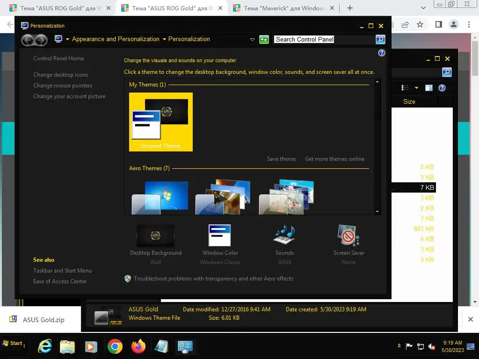The height and width of the screenshot is (359, 479).
Task: Open Sounds settings icon
Action: click(x=284, y=235)
